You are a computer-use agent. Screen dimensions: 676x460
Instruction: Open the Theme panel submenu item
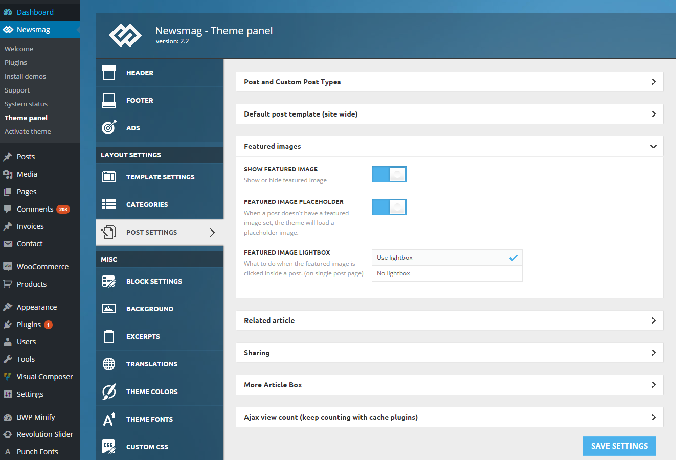(26, 118)
